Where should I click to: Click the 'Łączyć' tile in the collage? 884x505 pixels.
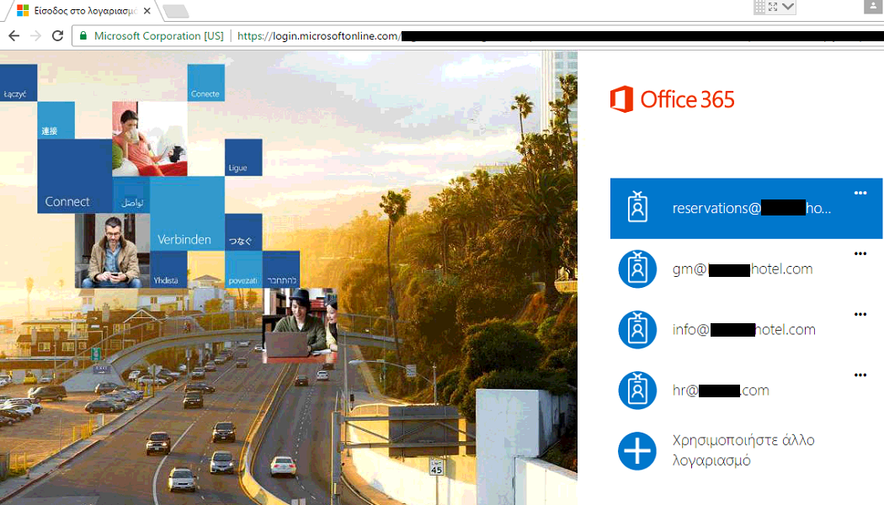tap(19, 82)
